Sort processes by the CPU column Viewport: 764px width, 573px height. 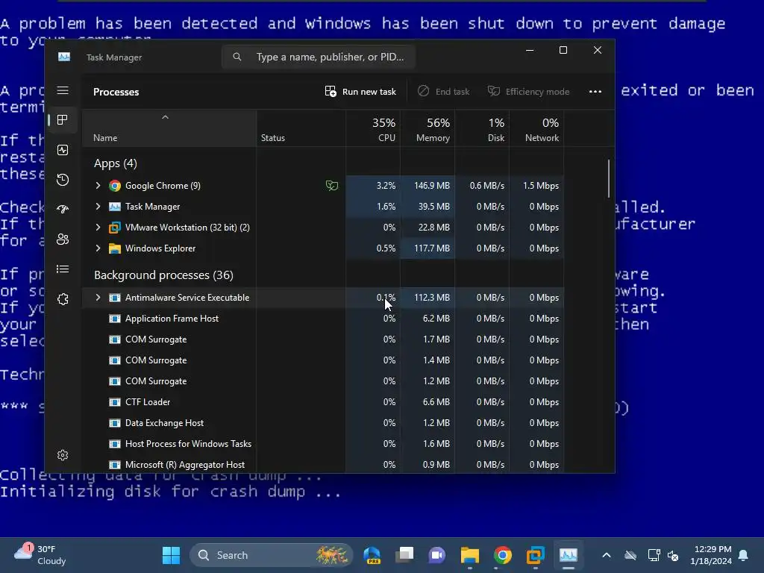pos(373,128)
